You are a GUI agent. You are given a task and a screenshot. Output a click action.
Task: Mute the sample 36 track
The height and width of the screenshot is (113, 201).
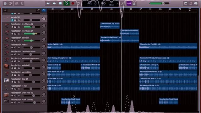(x=12, y=20)
